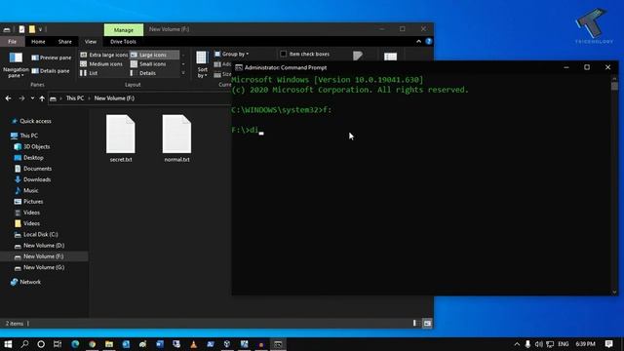The image size is (624, 351).
Task: Open the File tab in Explorer
Action: (13, 41)
